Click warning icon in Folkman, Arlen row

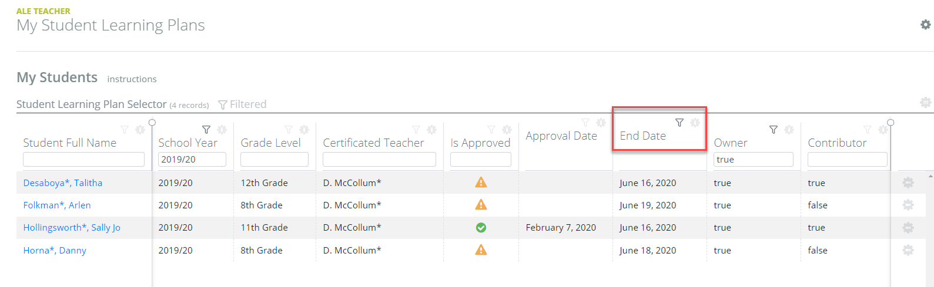[x=481, y=205]
